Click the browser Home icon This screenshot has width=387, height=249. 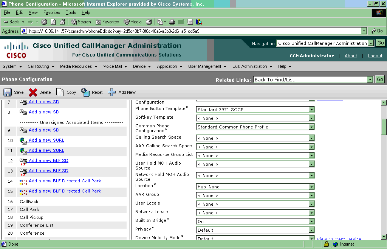pyautogui.click(x=62, y=22)
